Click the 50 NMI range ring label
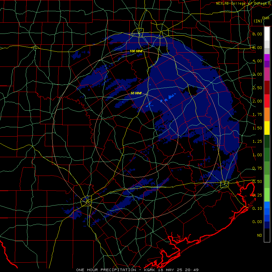The width and height of the screenshot is (272, 272). pos(136,93)
